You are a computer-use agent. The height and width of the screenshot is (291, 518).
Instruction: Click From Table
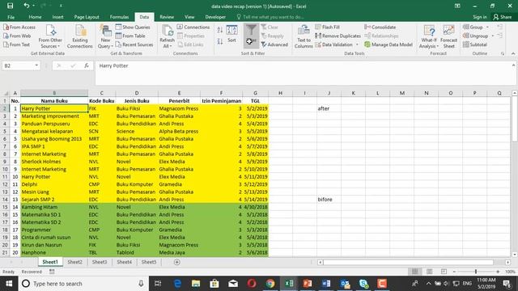coord(130,36)
